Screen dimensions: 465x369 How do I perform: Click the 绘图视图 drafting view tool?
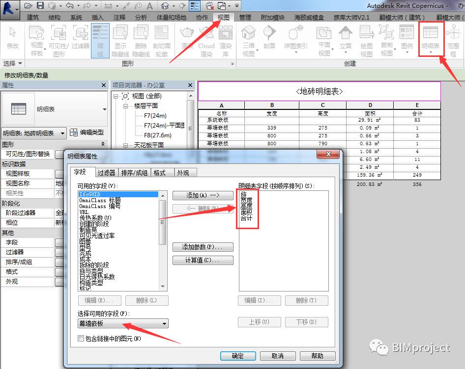(x=367, y=41)
